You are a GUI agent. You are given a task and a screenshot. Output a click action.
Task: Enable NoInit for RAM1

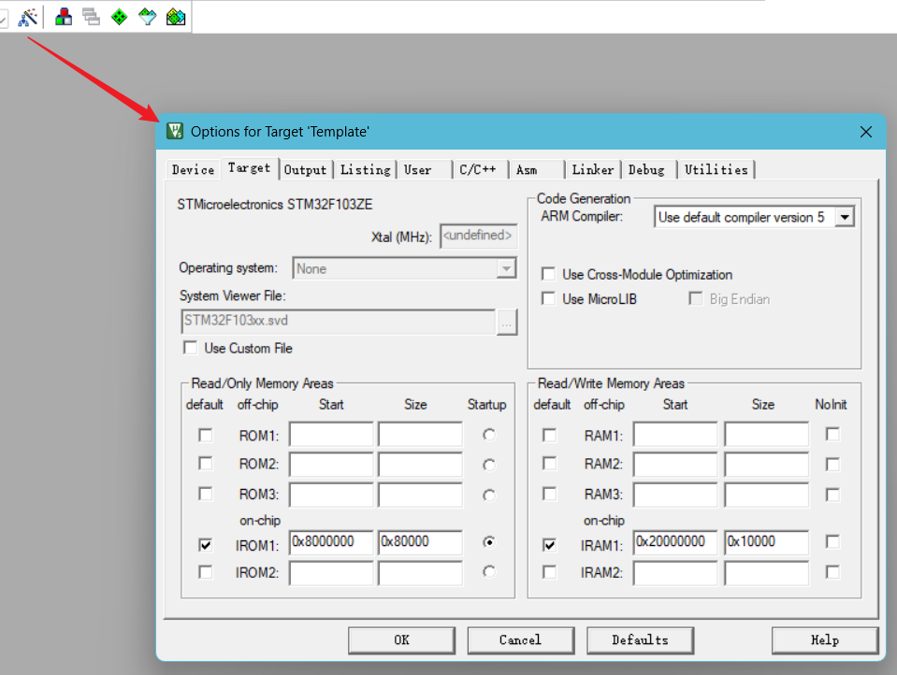point(832,434)
